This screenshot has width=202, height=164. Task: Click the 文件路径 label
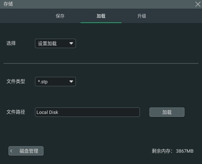coord(16,112)
